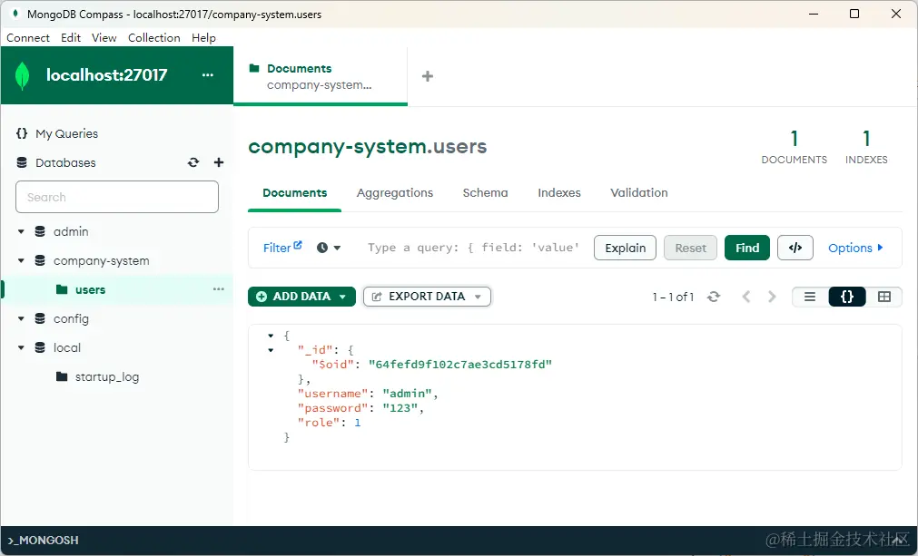Focus the query filter input
Viewport: 918px width, 556px height.
(x=474, y=248)
